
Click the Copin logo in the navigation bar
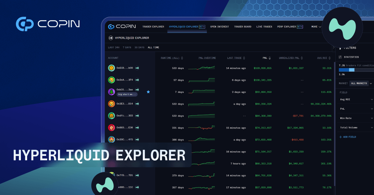point(122,27)
